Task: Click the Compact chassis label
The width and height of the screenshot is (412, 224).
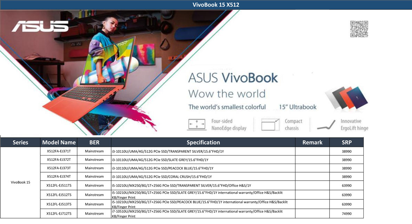Action: tap(293, 124)
